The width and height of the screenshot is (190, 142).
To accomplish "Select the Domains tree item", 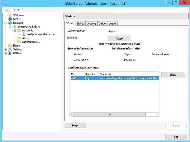I will click(x=18, y=23).
